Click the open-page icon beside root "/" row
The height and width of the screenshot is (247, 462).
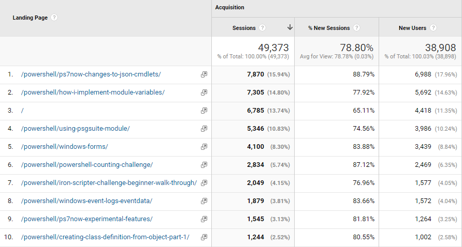[x=204, y=111]
